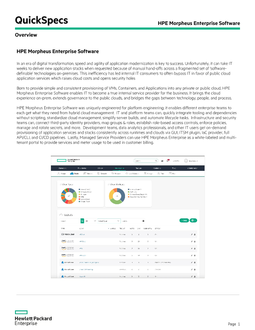
Task: Open the green gear settings dropdown
Action: click(x=193, y=220)
